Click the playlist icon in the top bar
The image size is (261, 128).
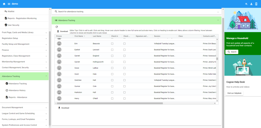pos(246,4)
